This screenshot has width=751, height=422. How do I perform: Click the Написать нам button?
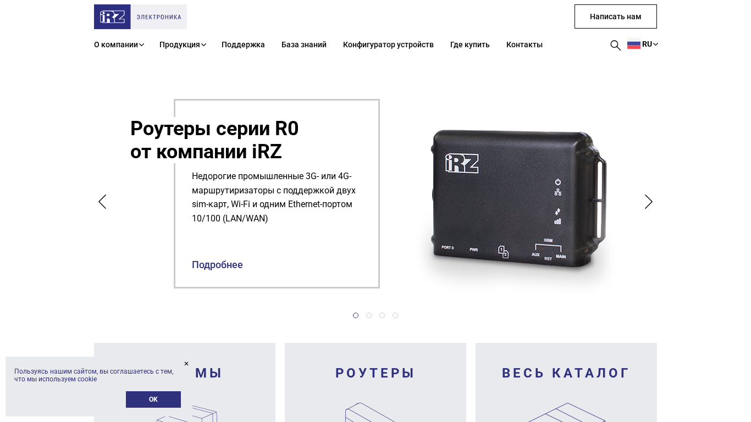tap(616, 16)
